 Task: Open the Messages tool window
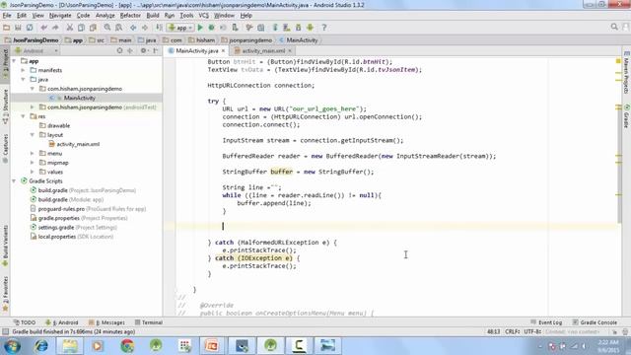click(x=106, y=322)
